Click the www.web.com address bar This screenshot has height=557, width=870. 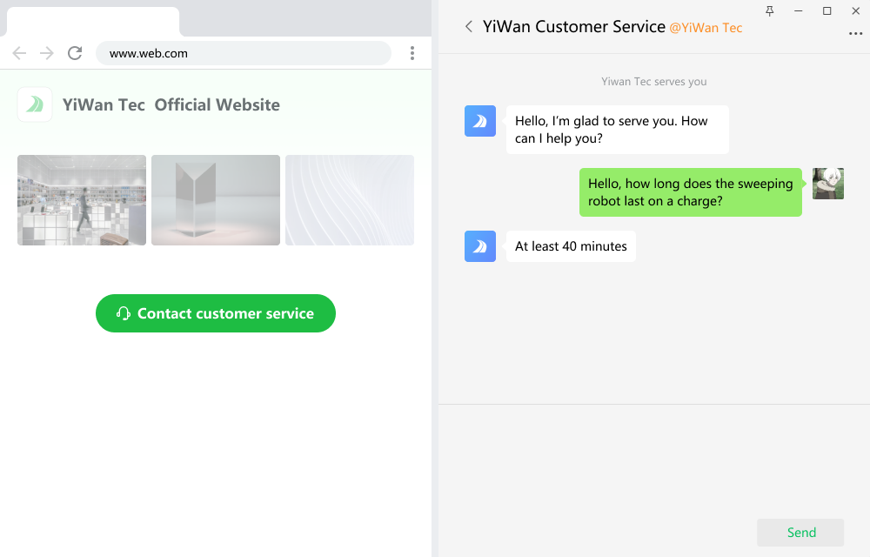[x=244, y=53]
